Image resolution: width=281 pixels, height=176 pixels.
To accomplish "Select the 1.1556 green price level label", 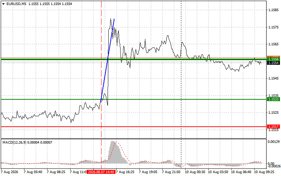I will (273, 59).
